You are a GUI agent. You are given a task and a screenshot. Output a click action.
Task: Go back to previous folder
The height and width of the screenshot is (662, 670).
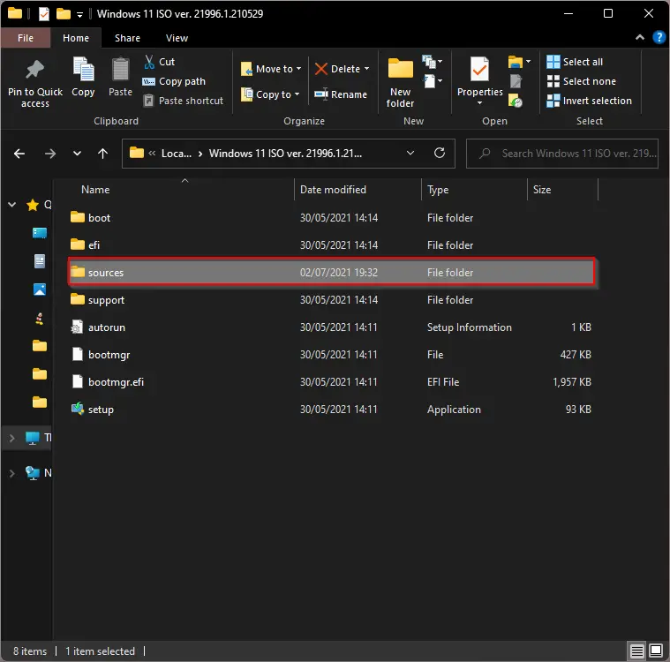point(19,154)
